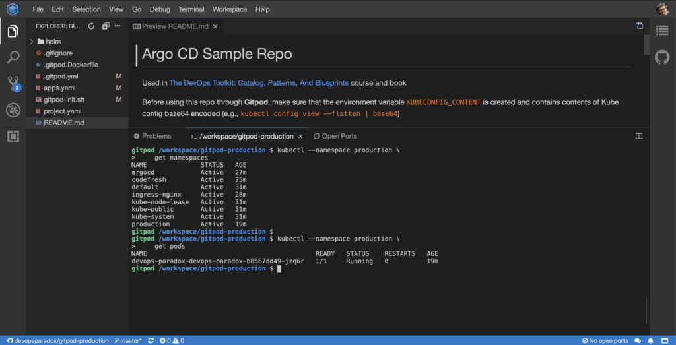This screenshot has height=345, width=676.
Task: Click master* branch in status bar
Action: [128, 340]
